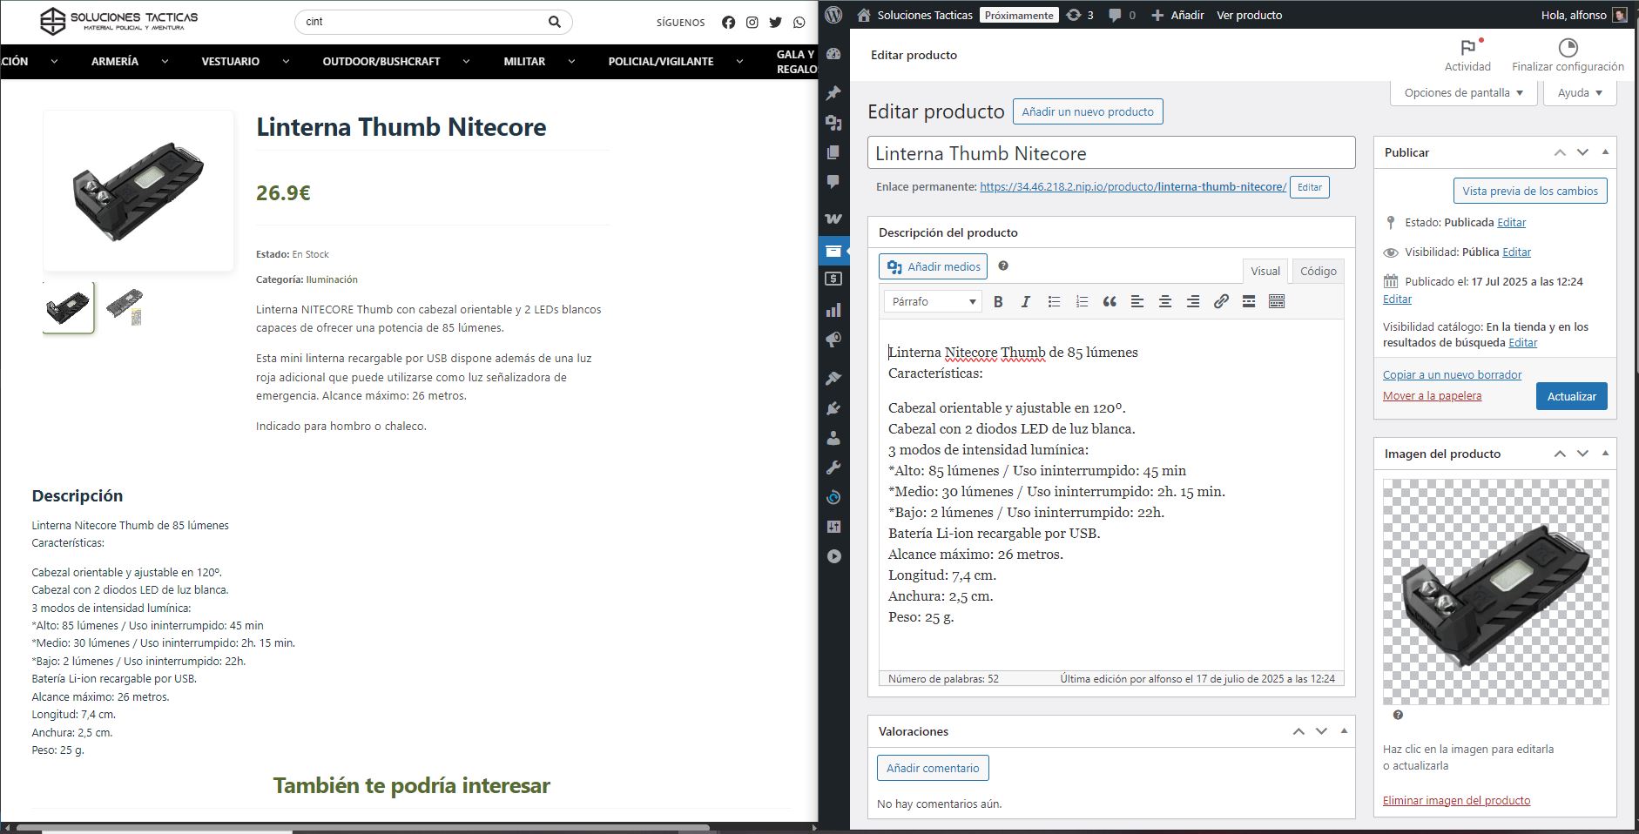This screenshot has height=834, width=1639.
Task: Click Mover a la papelera link
Action: [1432, 395]
